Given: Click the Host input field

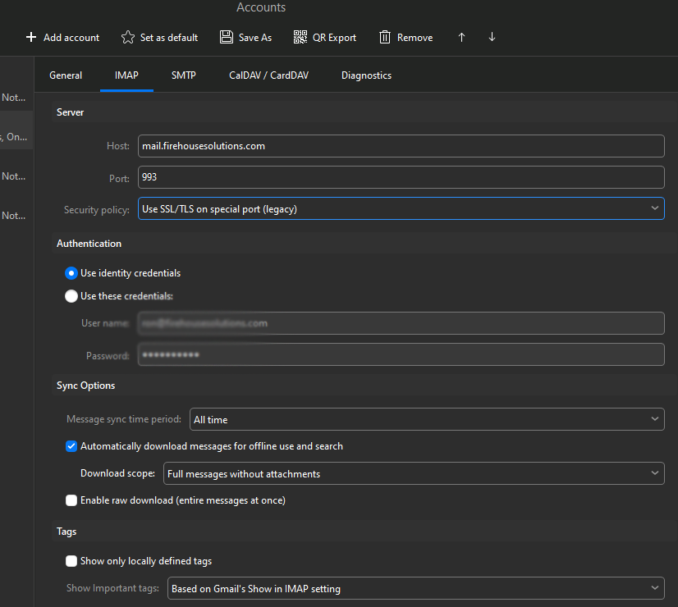Looking at the screenshot, I should click(401, 146).
